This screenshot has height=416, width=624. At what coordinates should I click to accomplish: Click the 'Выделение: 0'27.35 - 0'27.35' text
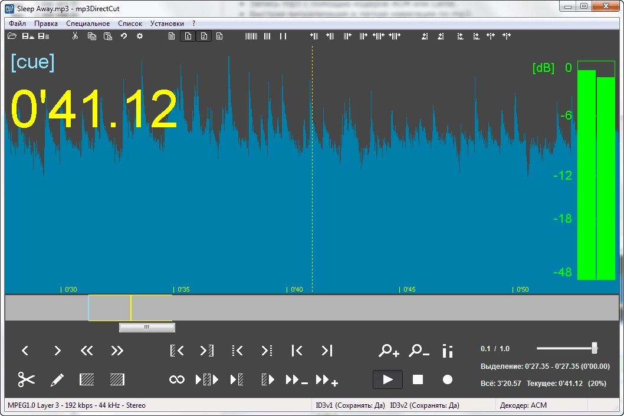(x=545, y=366)
